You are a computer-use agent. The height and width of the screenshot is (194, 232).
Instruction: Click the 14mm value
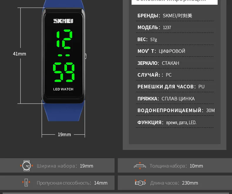pos(101,183)
